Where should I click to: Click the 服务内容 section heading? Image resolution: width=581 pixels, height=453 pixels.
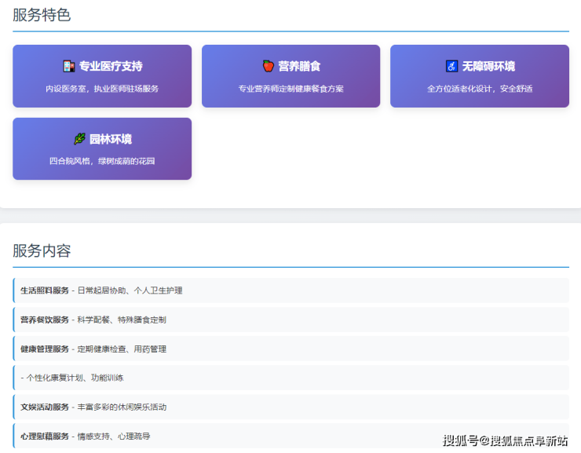point(42,251)
